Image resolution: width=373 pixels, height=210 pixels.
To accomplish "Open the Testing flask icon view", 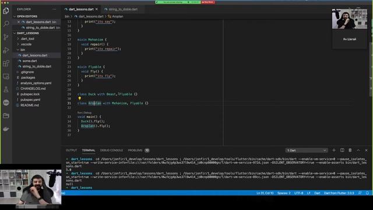I will [6, 89].
